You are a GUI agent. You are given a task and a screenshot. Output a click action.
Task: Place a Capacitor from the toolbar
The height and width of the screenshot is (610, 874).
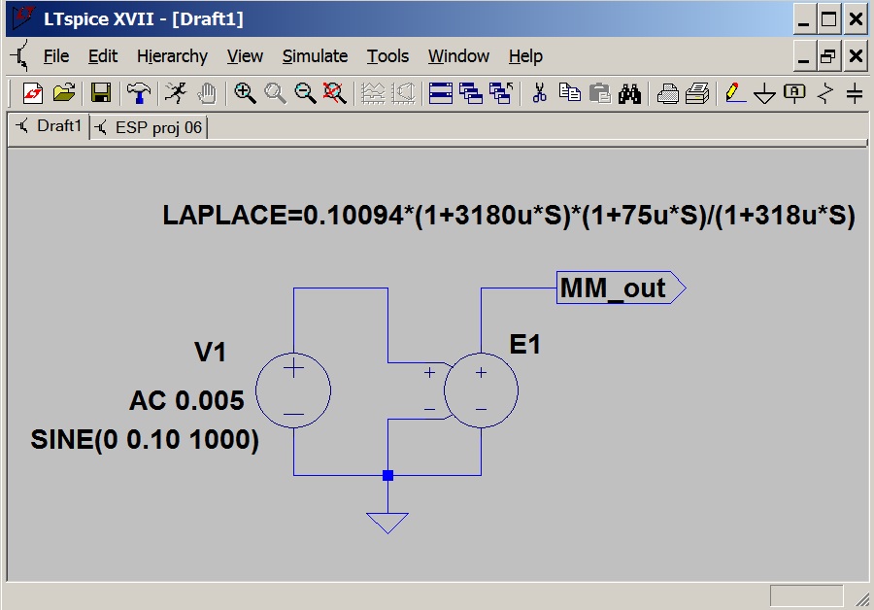pyautogui.click(x=855, y=93)
